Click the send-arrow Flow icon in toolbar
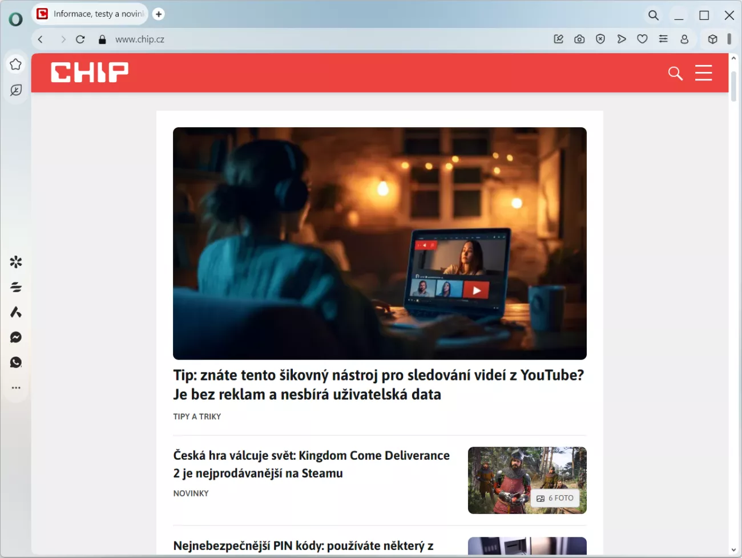Image resolution: width=742 pixels, height=558 pixels. (x=622, y=39)
